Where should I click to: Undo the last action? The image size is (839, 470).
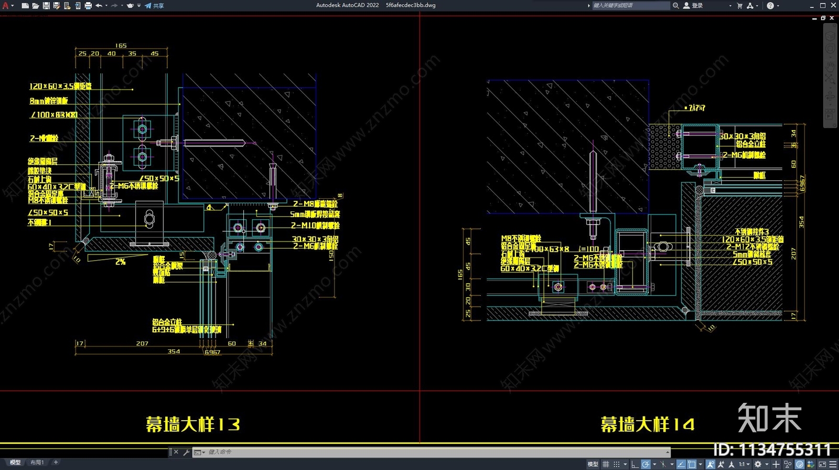99,6
